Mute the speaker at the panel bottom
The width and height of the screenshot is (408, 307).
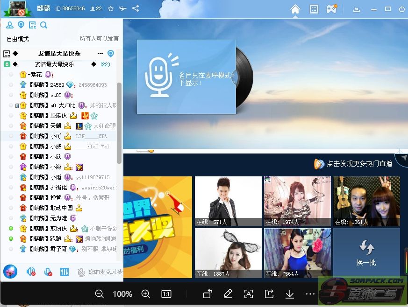(x=31, y=272)
